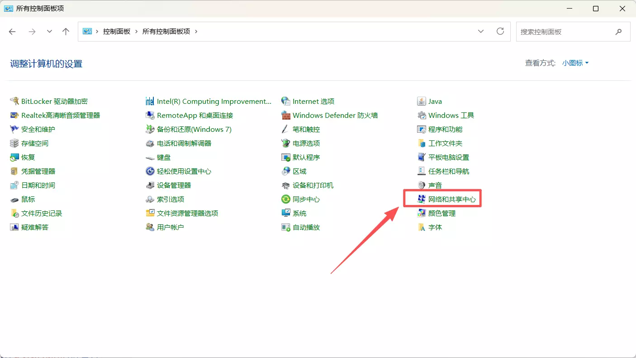Click the 搜索控制面板 search field

pos(573,32)
